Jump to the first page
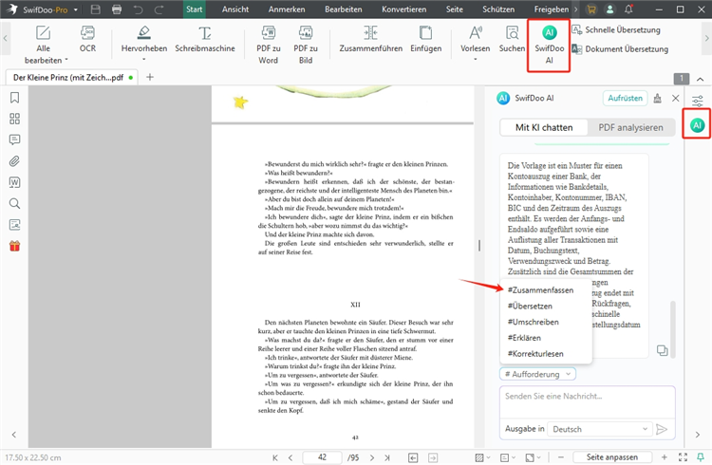 [275, 457]
